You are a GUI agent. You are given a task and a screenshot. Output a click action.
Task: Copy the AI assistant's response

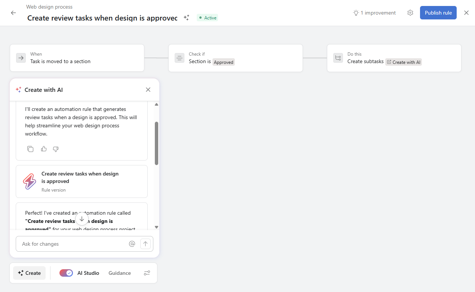tap(30, 149)
